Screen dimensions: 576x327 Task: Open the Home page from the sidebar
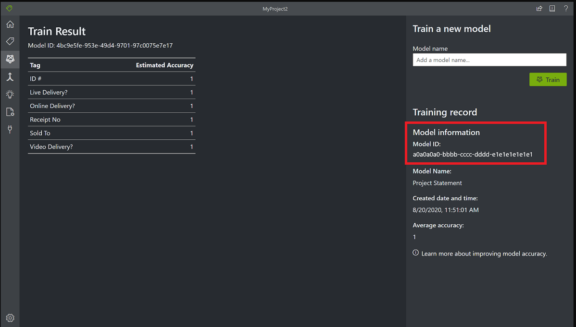(10, 24)
